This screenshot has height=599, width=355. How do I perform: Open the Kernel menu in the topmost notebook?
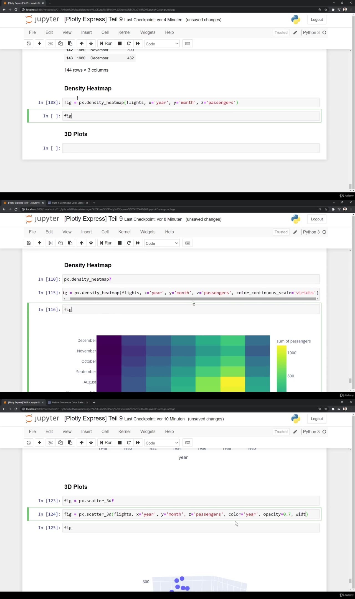pyautogui.click(x=124, y=32)
